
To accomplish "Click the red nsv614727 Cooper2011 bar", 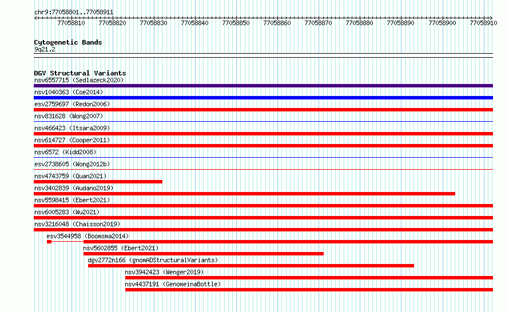I will click(263, 146).
